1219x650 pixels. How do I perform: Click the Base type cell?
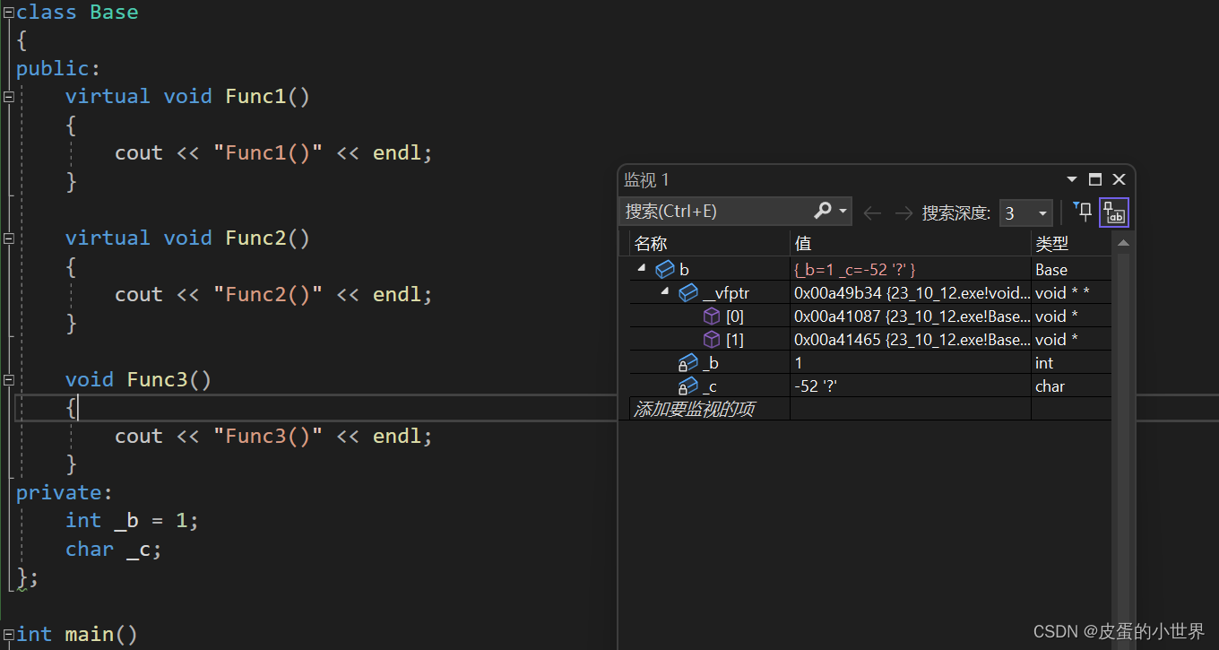pyautogui.click(x=1051, y=269)
